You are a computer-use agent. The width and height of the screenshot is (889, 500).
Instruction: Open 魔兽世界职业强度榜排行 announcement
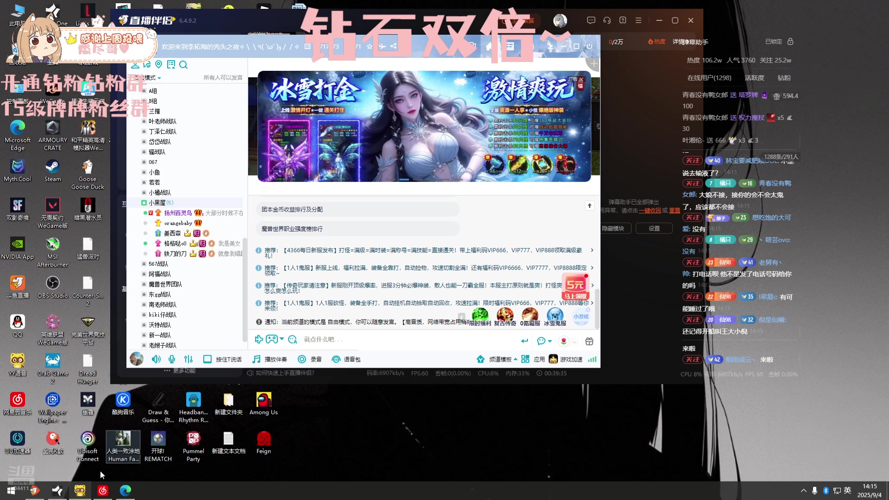[x=357, y=229]
